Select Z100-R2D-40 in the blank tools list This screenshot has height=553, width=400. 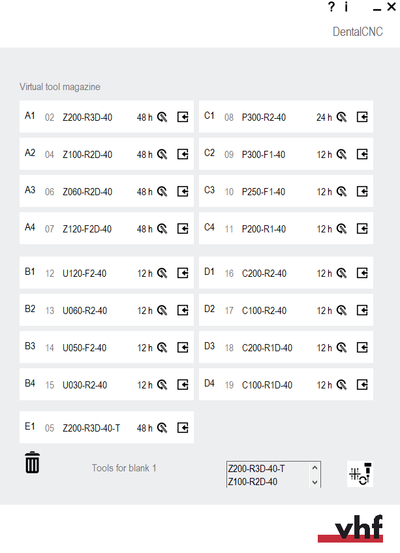click(x=253, y=481)
